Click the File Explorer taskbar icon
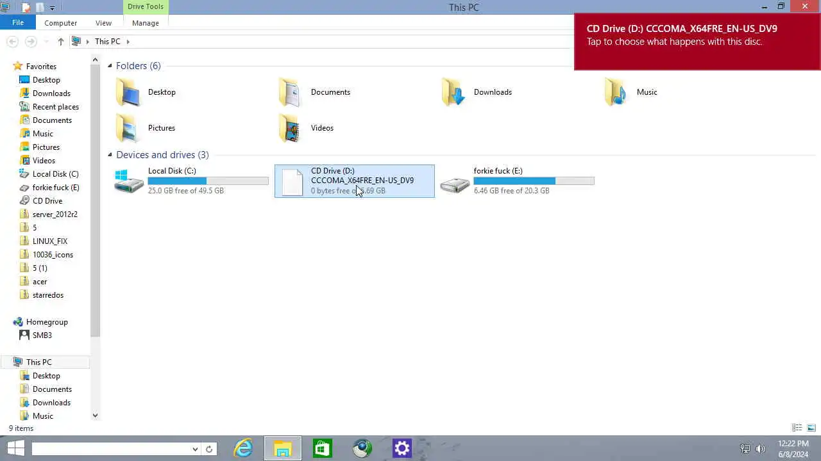Screen dimensions: 821x461 coord(283,449)
